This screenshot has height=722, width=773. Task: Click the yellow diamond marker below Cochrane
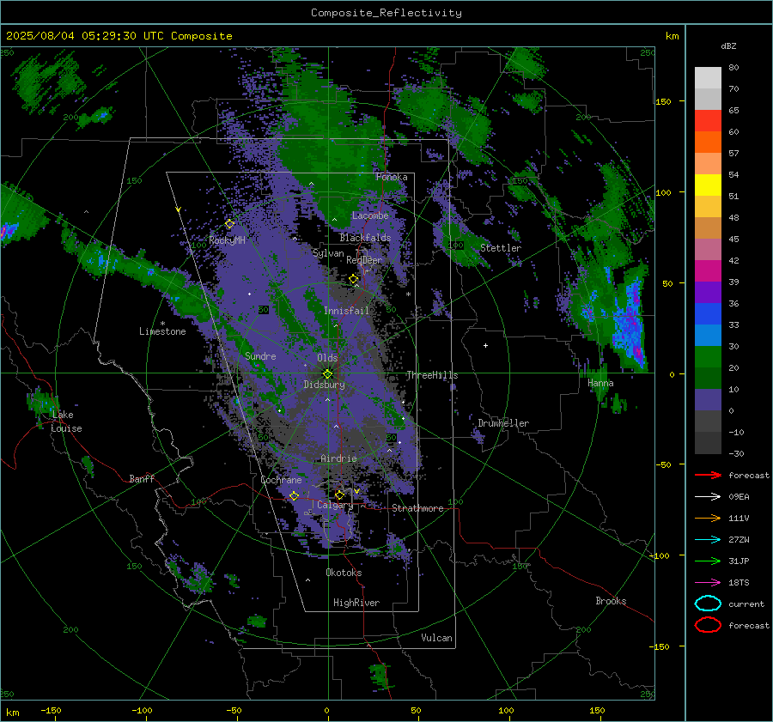coord(294,495)
